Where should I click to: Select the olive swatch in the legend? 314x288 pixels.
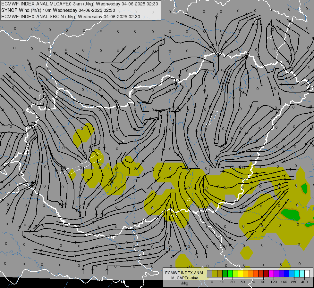(x=215, y=274)
